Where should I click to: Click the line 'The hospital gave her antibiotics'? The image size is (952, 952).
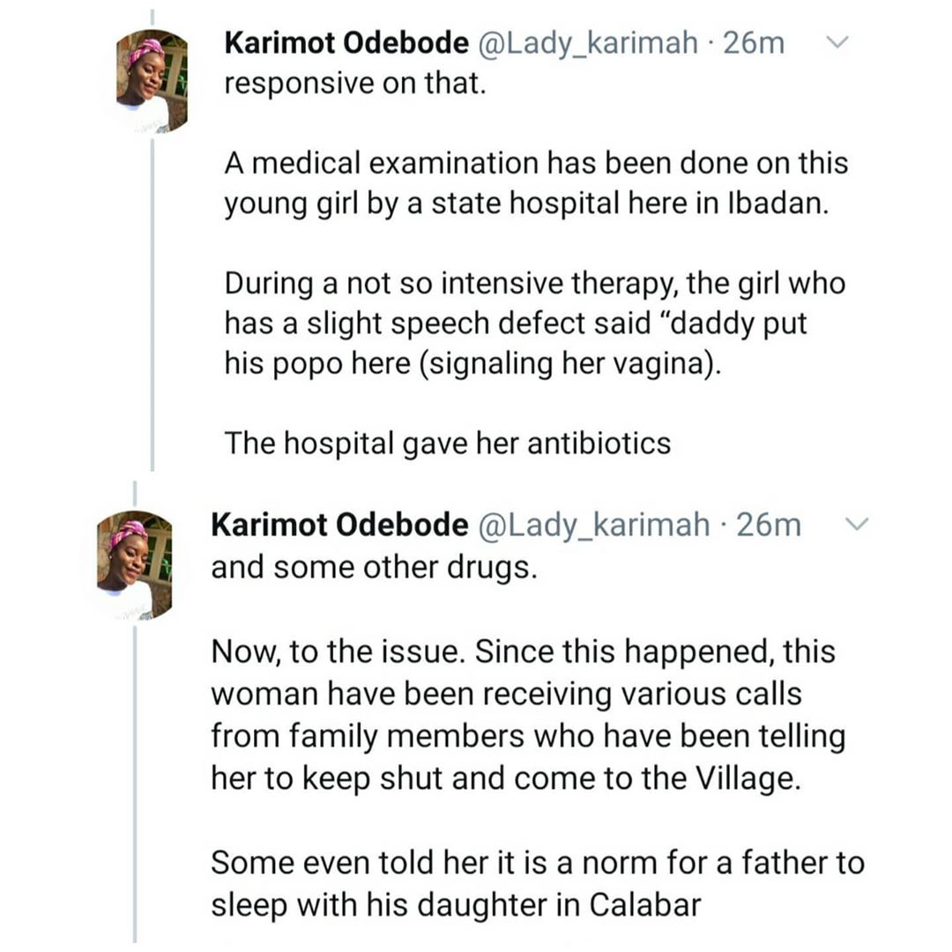click(448, 443)
